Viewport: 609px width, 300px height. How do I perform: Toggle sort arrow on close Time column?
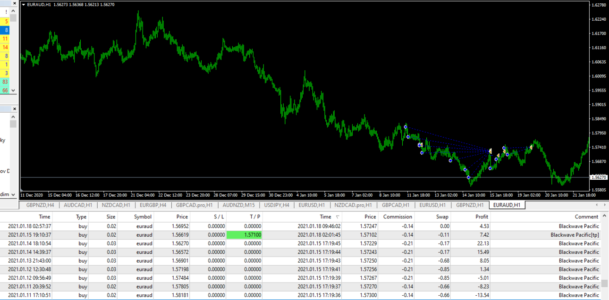(x=337, y=217)
